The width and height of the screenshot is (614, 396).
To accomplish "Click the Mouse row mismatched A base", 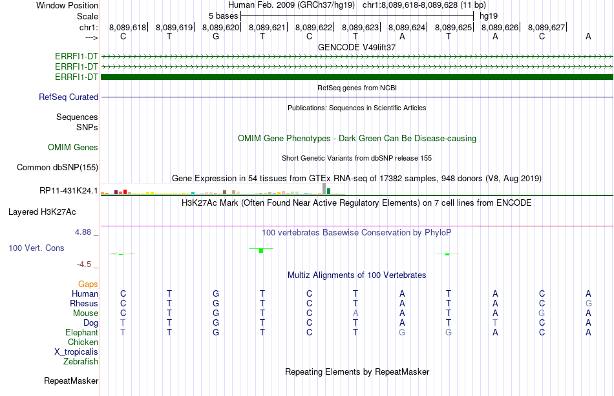I will (355, 313).
